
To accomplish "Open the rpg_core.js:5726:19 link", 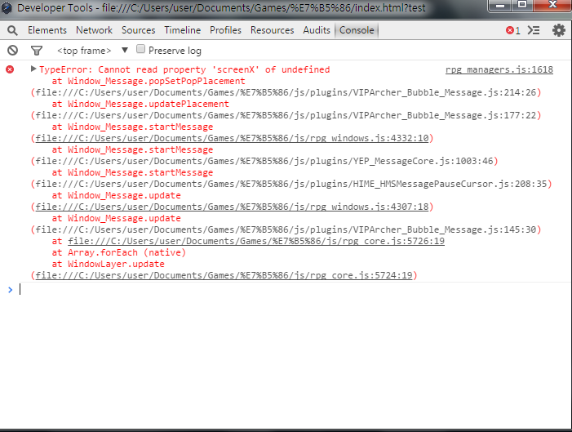I will [x=256, y=241].
